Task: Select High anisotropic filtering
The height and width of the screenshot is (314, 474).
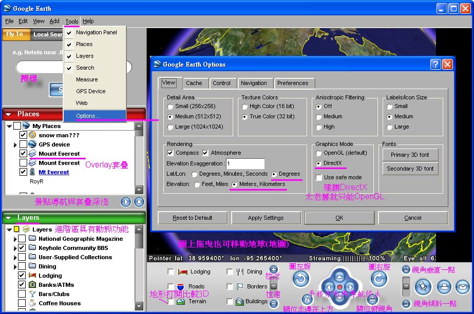Action: tap(318, 127)
